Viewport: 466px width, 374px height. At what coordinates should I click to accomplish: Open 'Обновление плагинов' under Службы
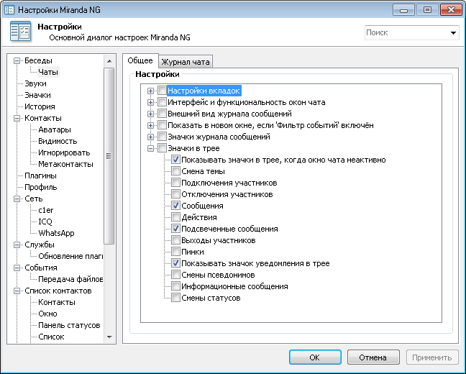(x=70, y=256)
